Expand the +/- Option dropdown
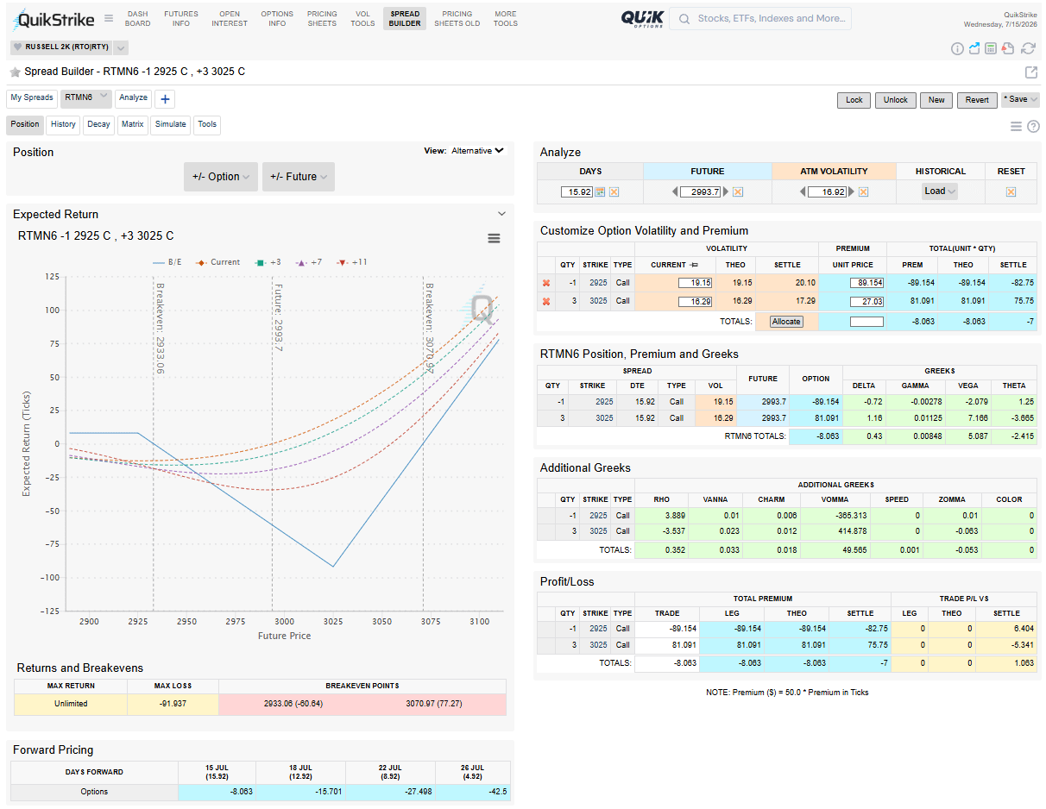Image resolution: width=1046 pixels, height=809 pixels. coord(221,177)
